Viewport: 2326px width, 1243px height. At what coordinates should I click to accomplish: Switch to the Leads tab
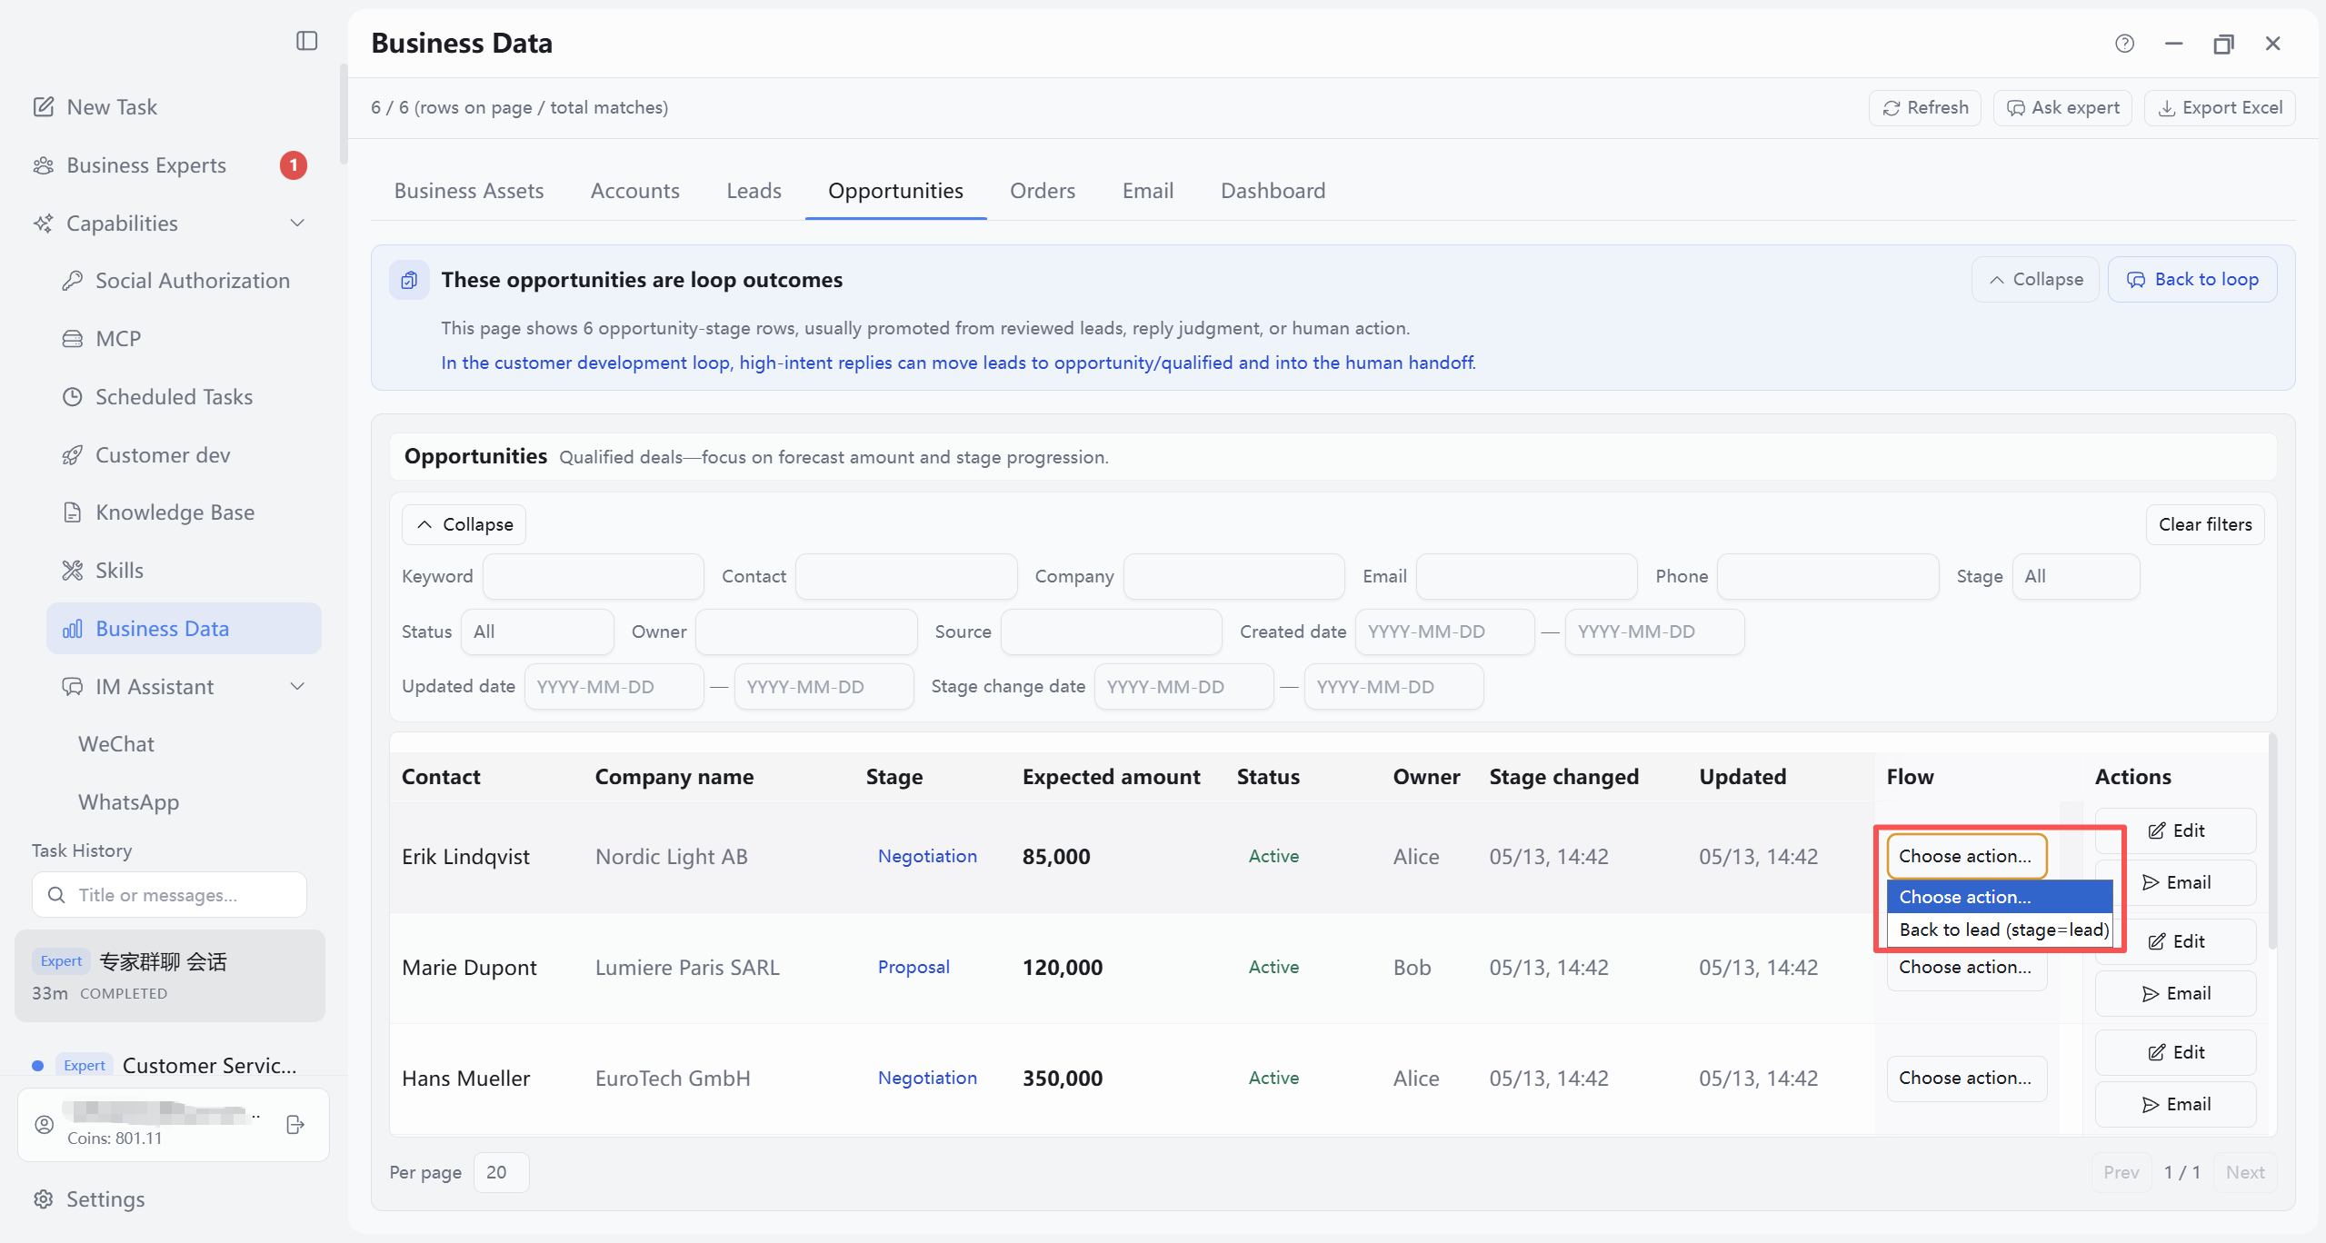click(x=754, y=190)
